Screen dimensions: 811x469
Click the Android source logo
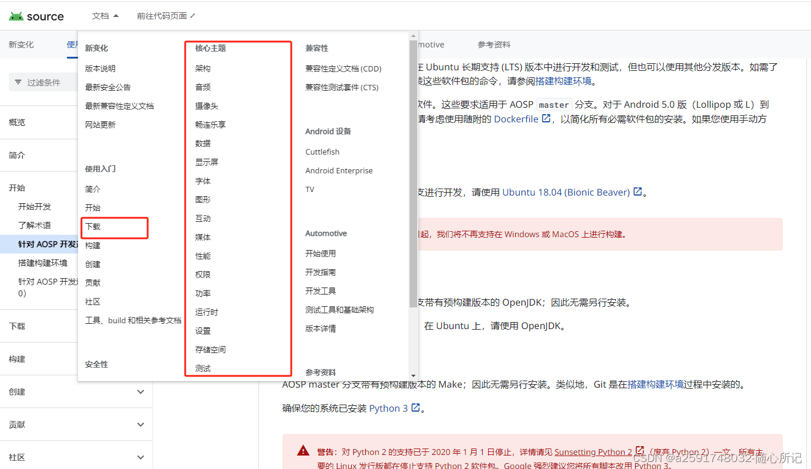(36, 16)
